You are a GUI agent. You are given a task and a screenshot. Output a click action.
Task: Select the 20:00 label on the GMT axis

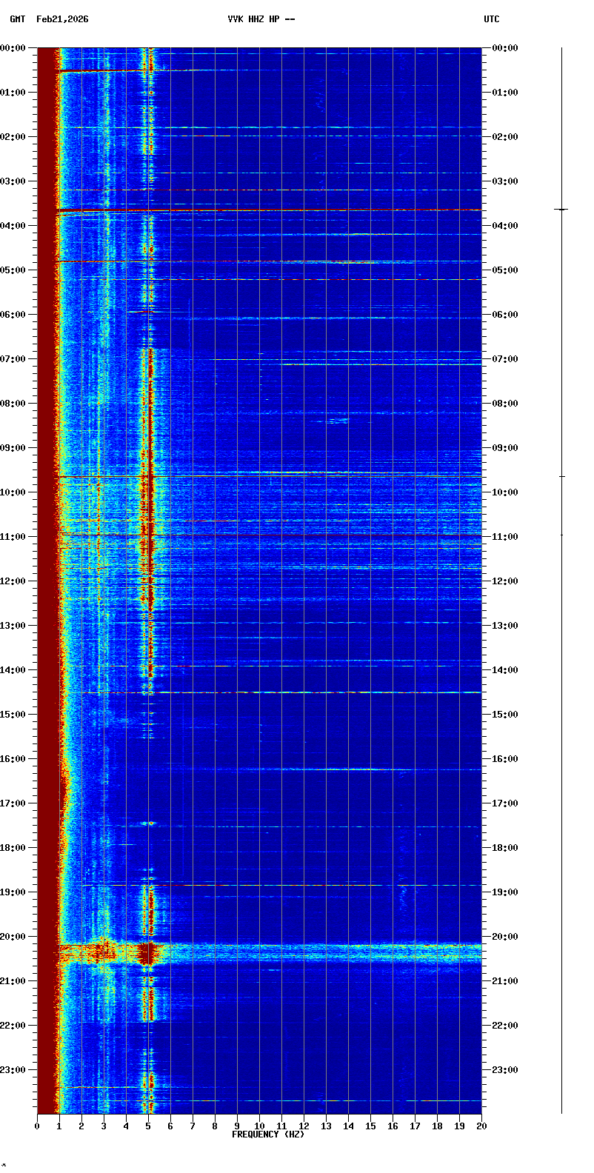[14, 937]
